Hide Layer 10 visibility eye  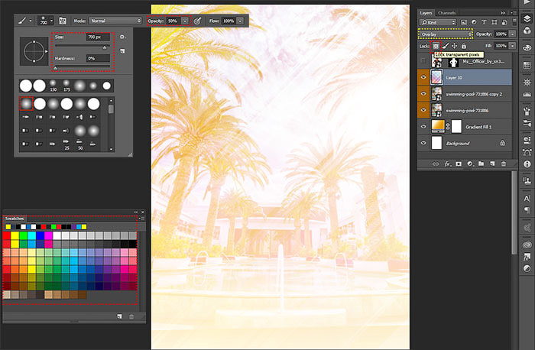coord(423,77)
